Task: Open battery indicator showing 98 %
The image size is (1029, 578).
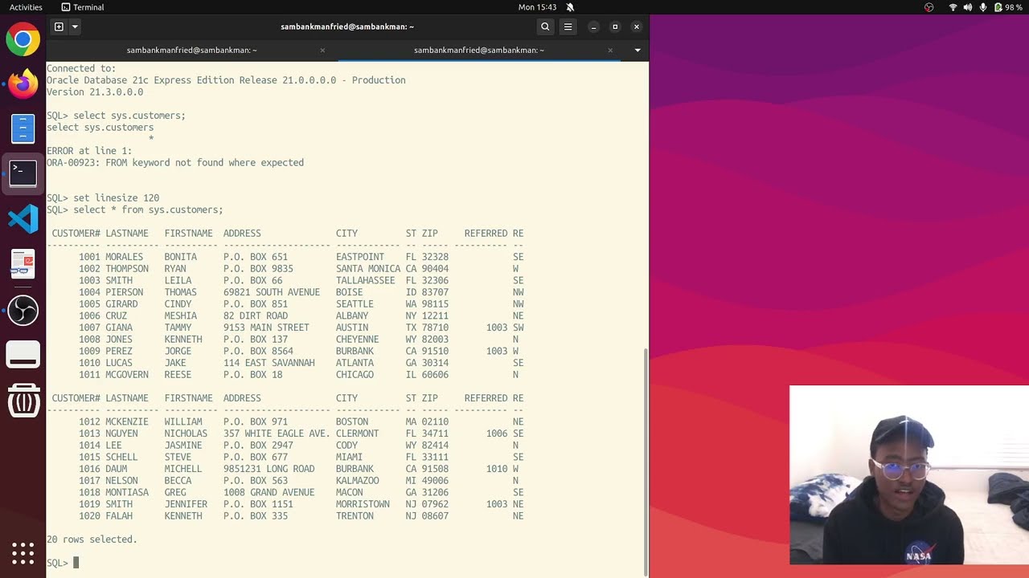Action: (x=1008, y=7)
